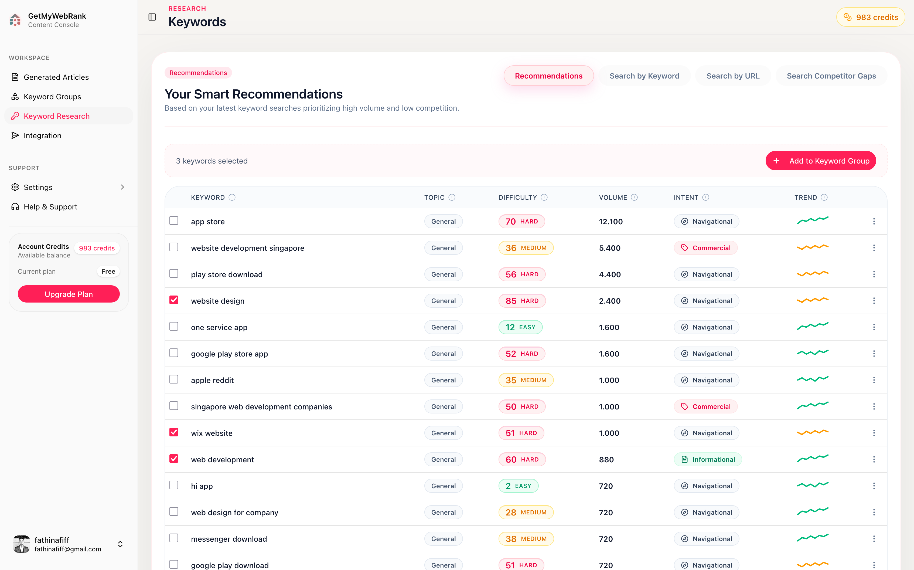Click the trend sparkline for apple reddit

(x=812, y=379)
